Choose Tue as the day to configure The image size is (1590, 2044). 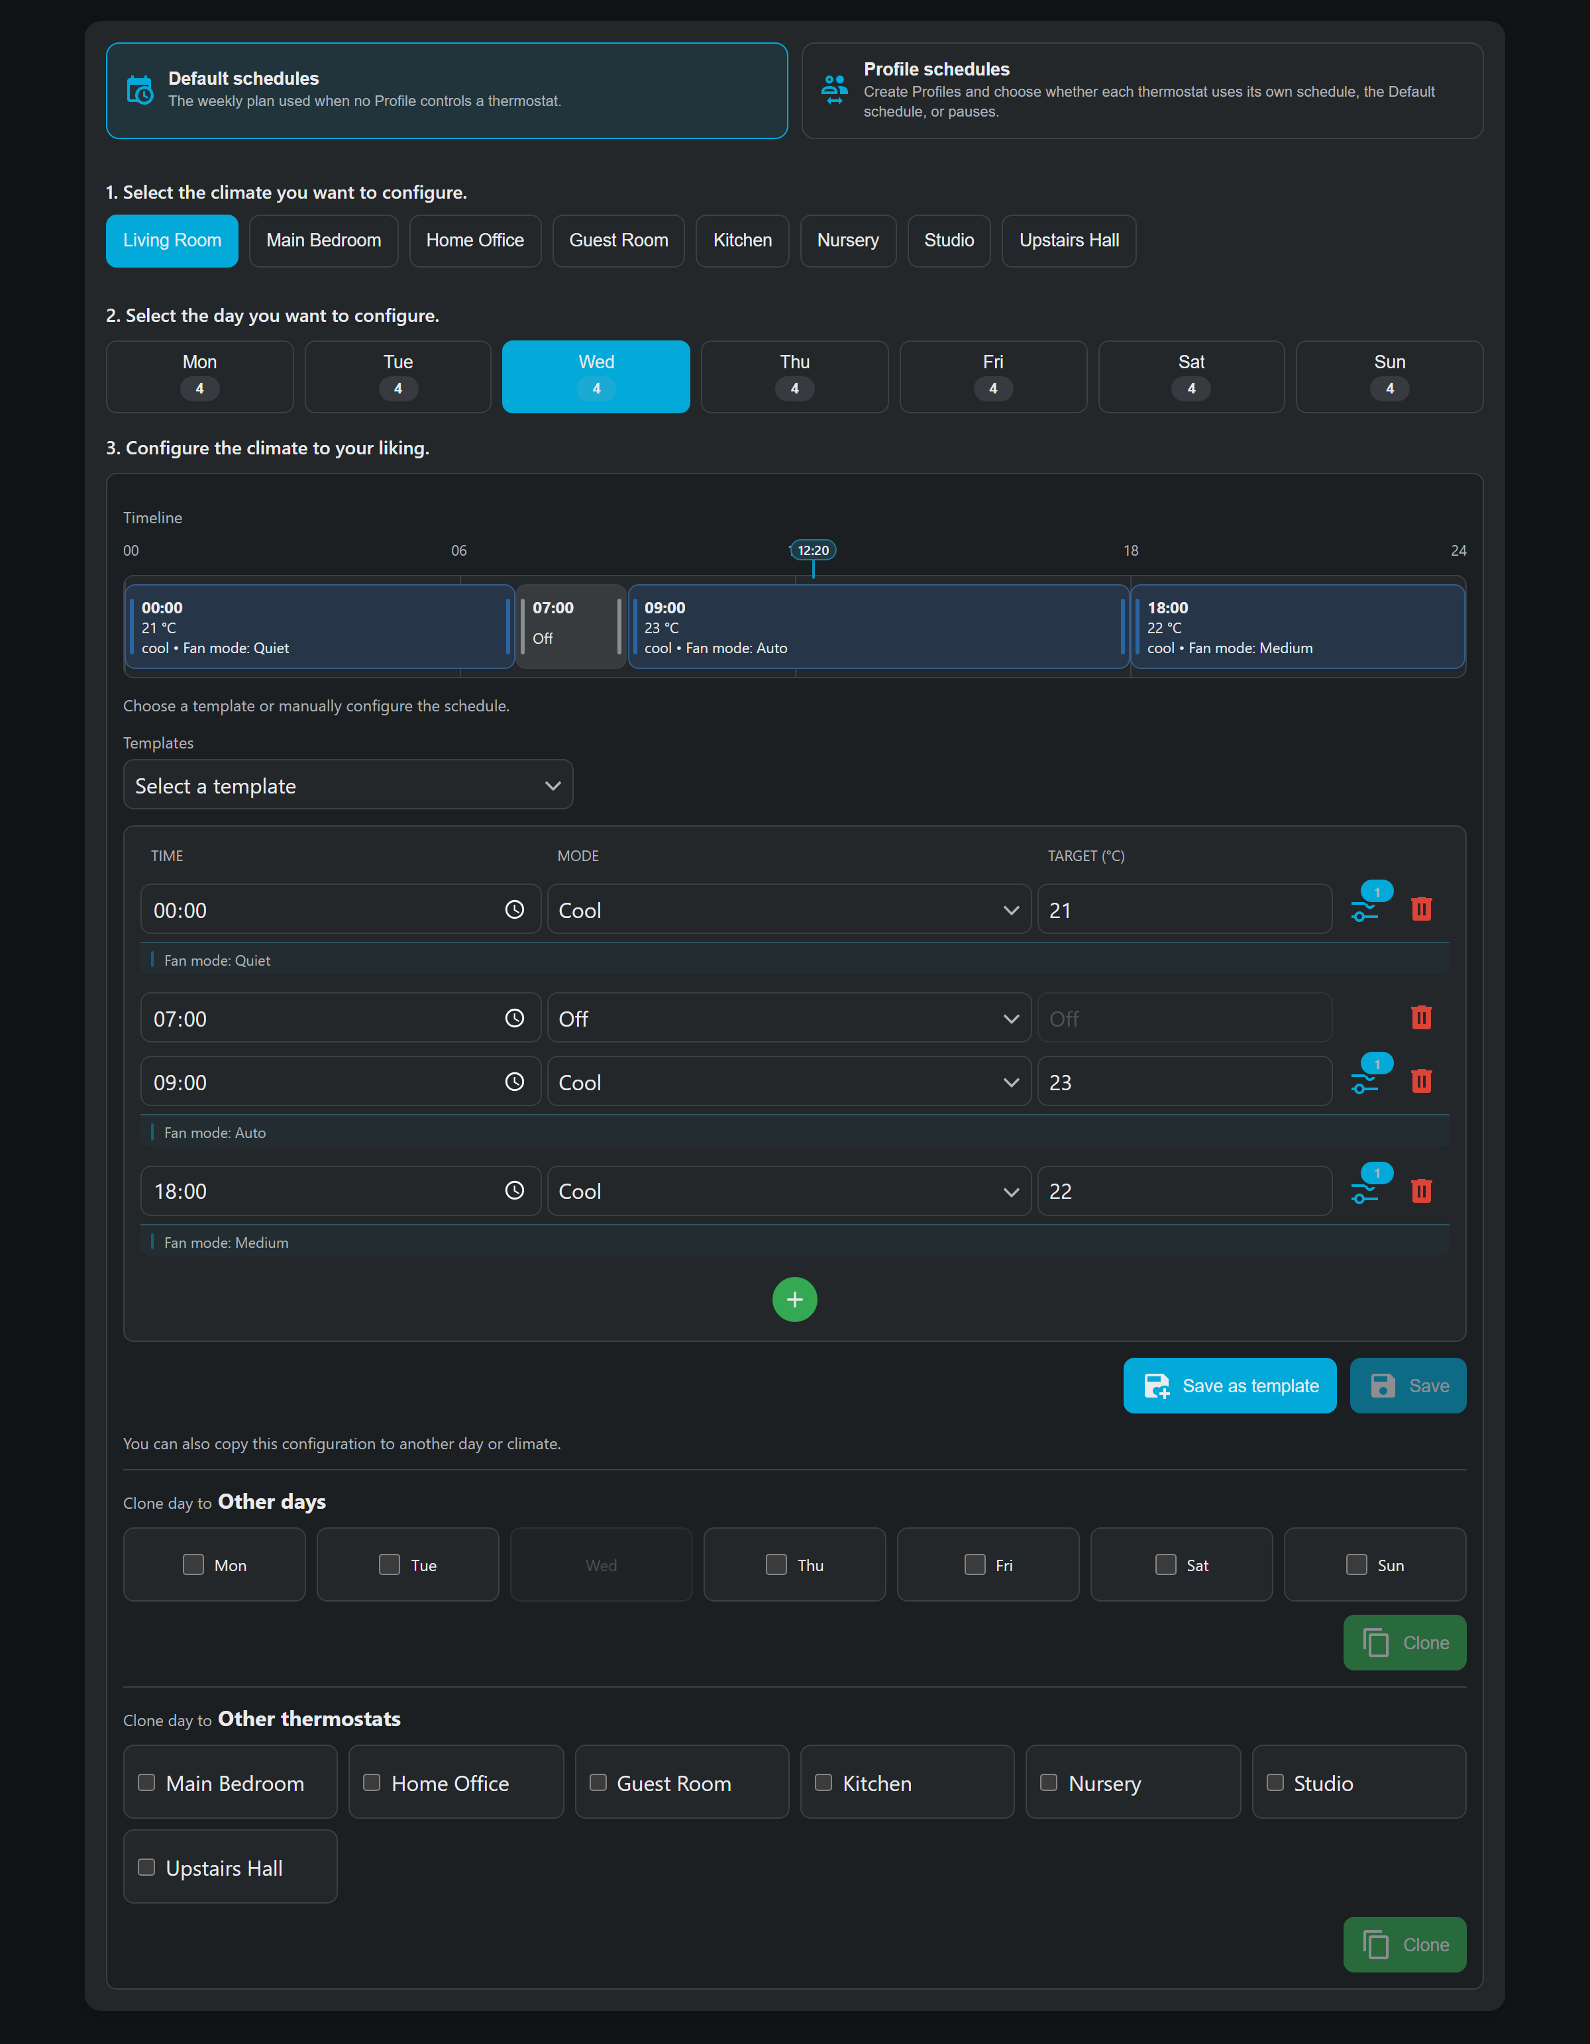pyautogui.click(x=399, y=376)
